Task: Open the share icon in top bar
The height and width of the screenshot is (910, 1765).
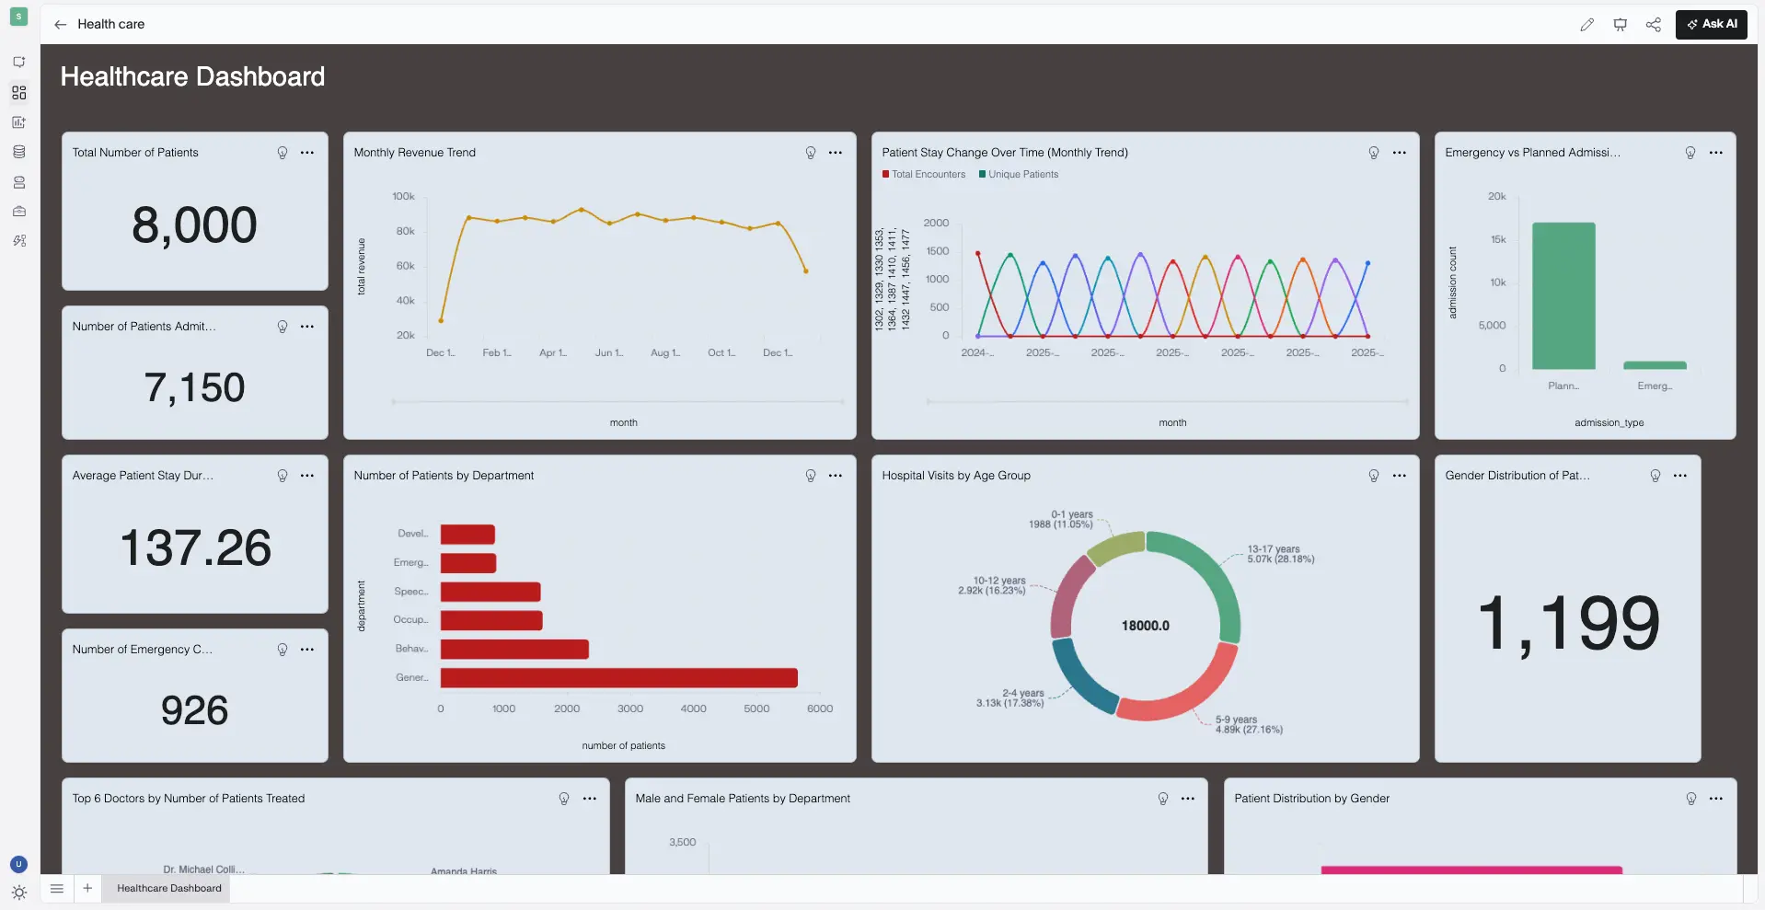Action: 1654,25
